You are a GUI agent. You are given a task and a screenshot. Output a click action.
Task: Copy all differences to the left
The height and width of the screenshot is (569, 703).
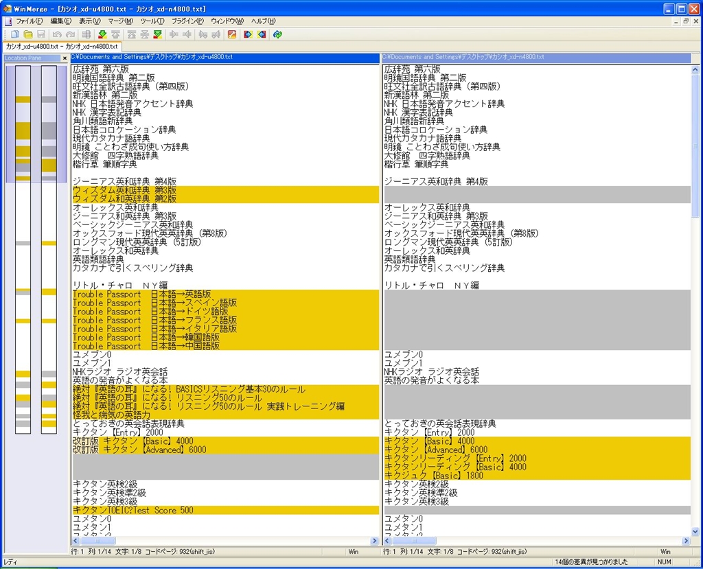pos(262,34)
